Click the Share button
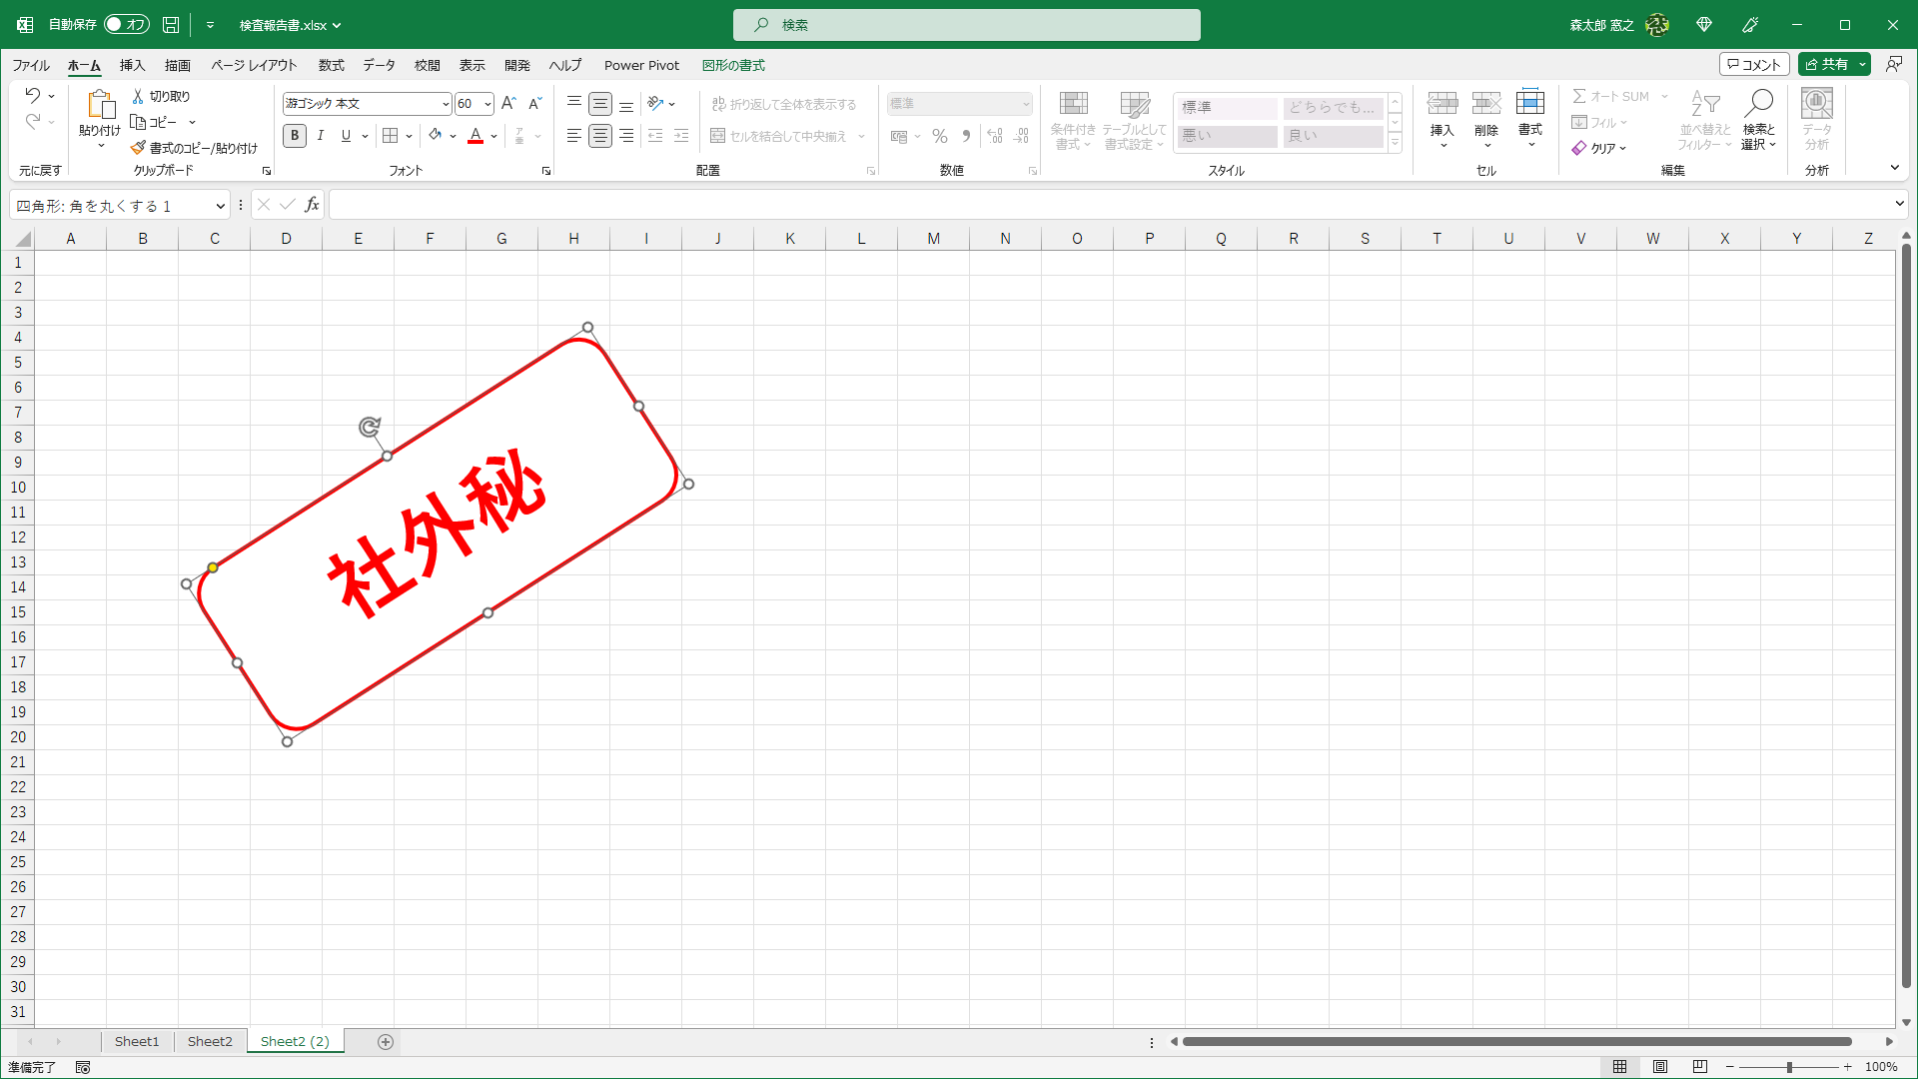This screenshot has width=1918, height=1079. pos(1826,64)
